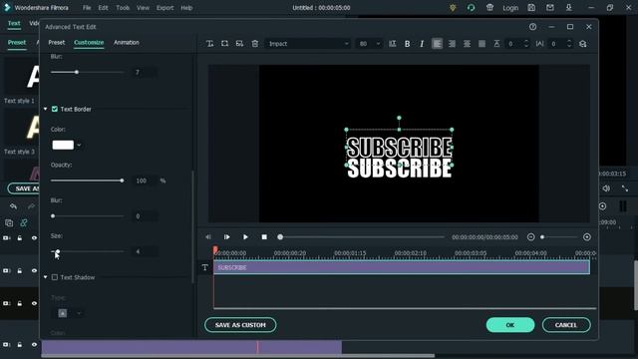Play the text preview
638x359 pixels.
tap(245, 237)
